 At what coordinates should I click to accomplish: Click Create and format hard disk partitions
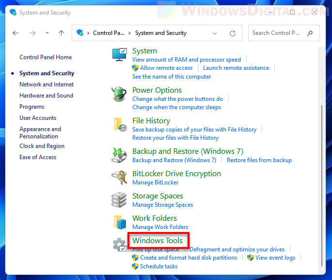click(x=189, y=258)
